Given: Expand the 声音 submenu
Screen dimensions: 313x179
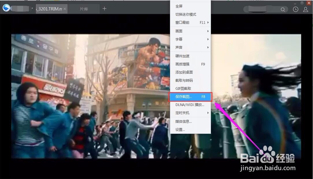Looking at the screenshot, I should pos(190,47).
